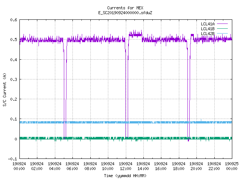Click the x-axis tick 190924 22:00
This screenshot has width=239, height=179.
[x=214, y=166]
